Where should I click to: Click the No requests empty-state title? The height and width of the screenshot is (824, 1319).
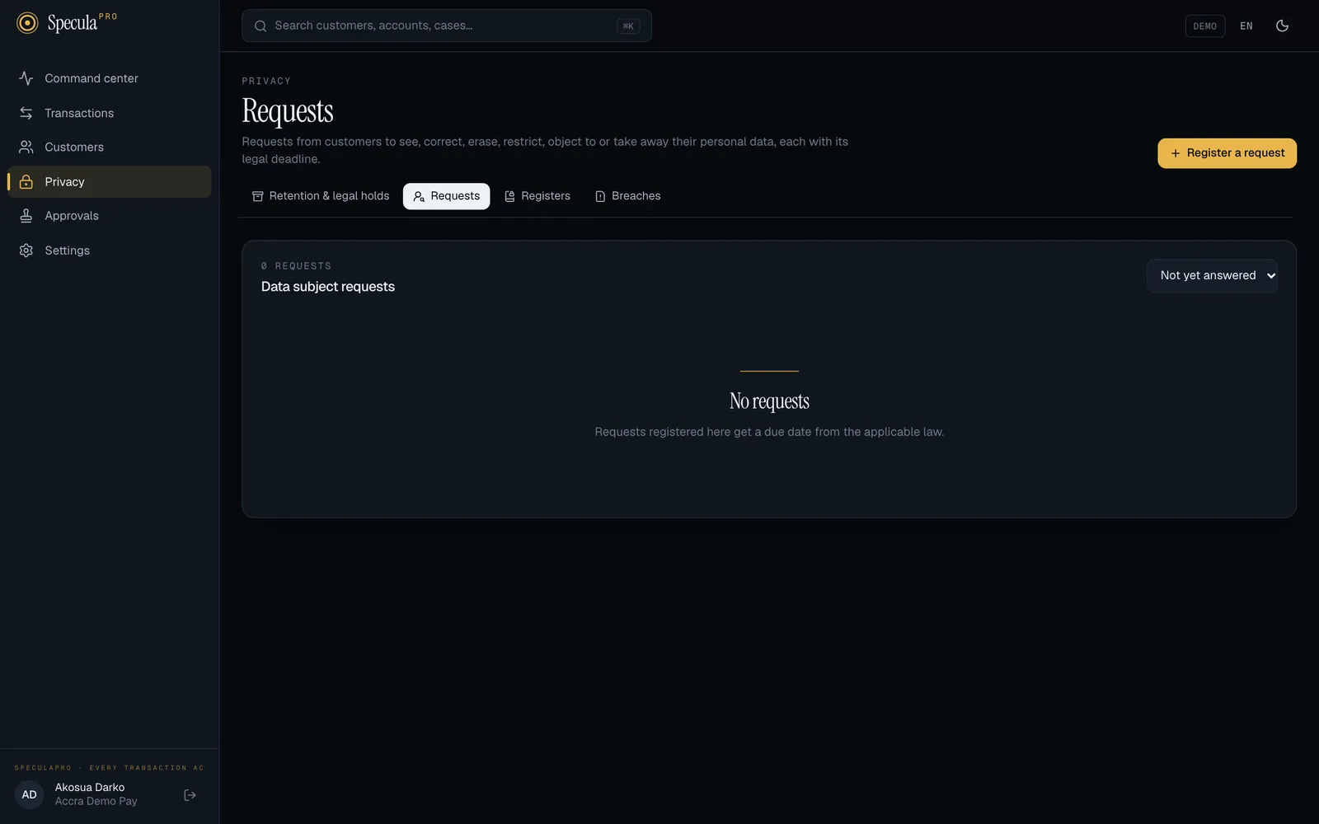769,401
